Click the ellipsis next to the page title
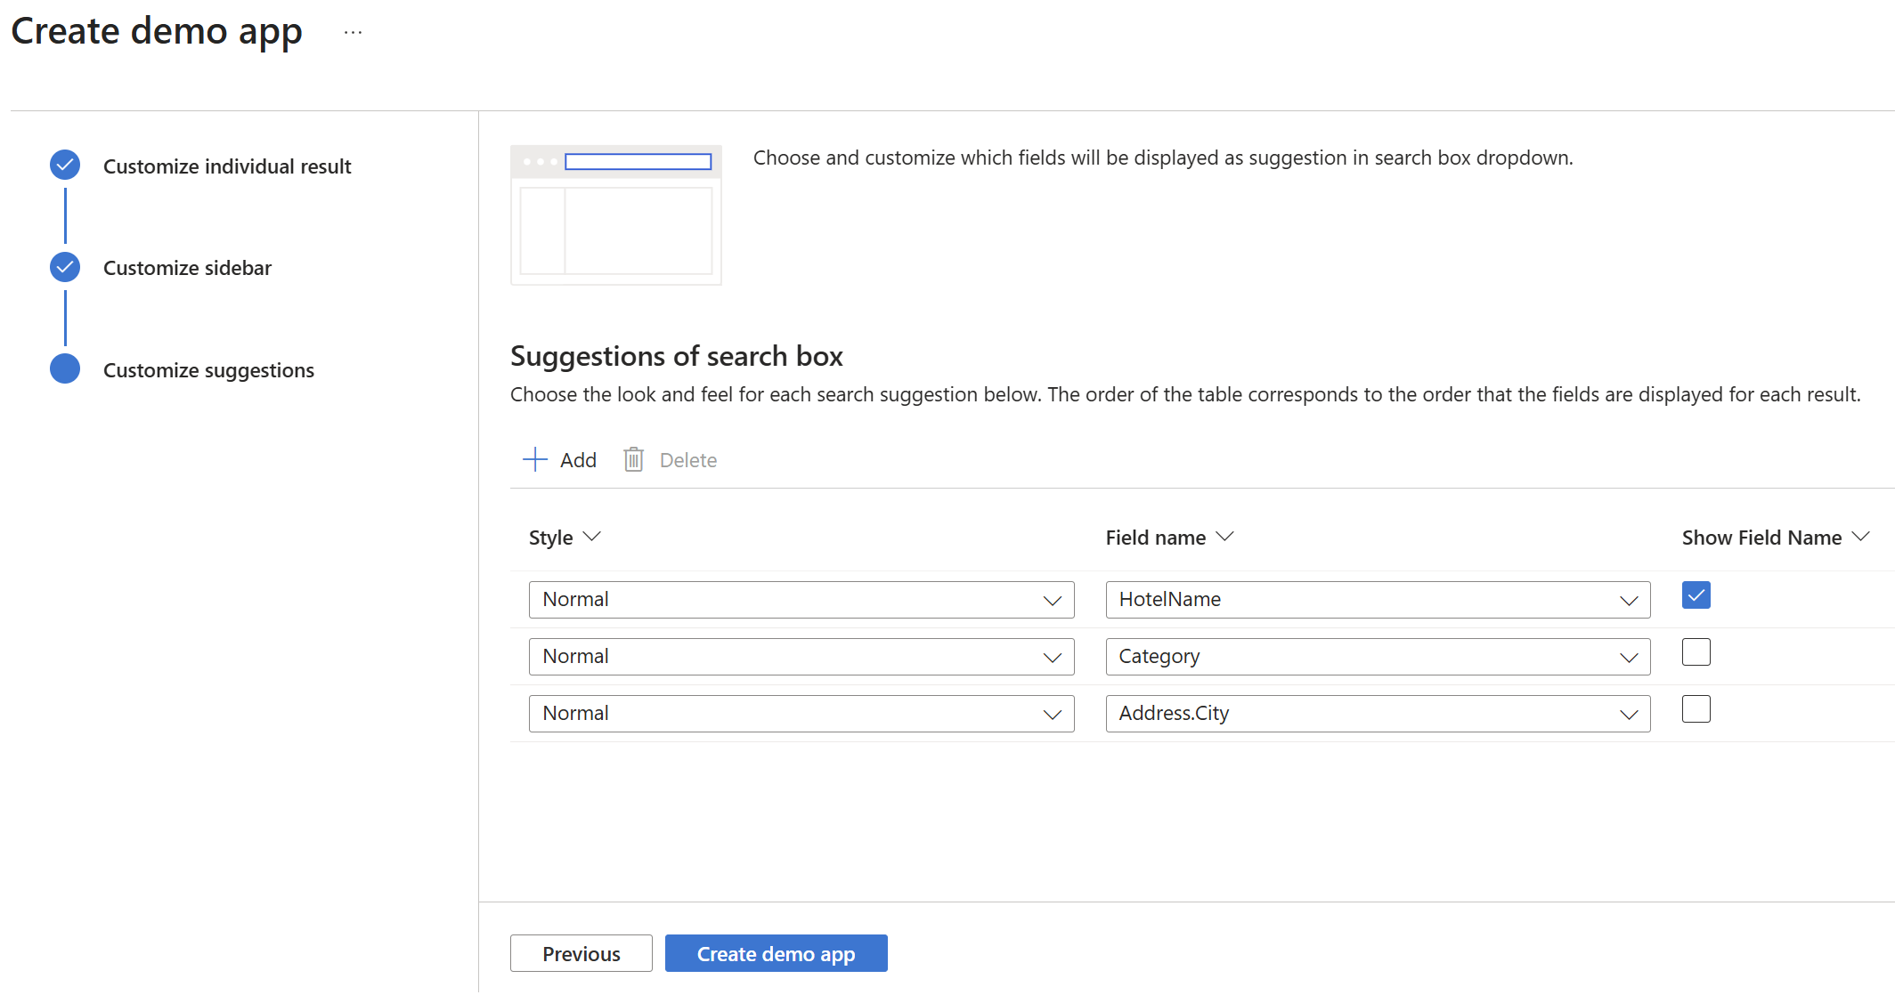Screen dimensions: 1895x1003 353,33
